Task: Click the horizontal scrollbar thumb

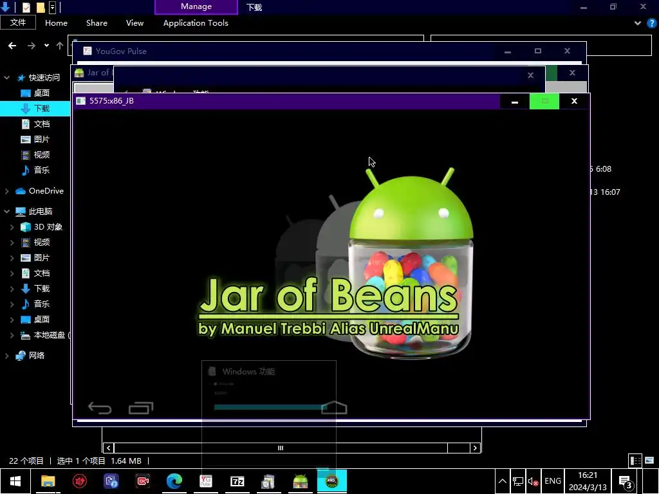Action: pyautogui.click(x=281, y=448)
